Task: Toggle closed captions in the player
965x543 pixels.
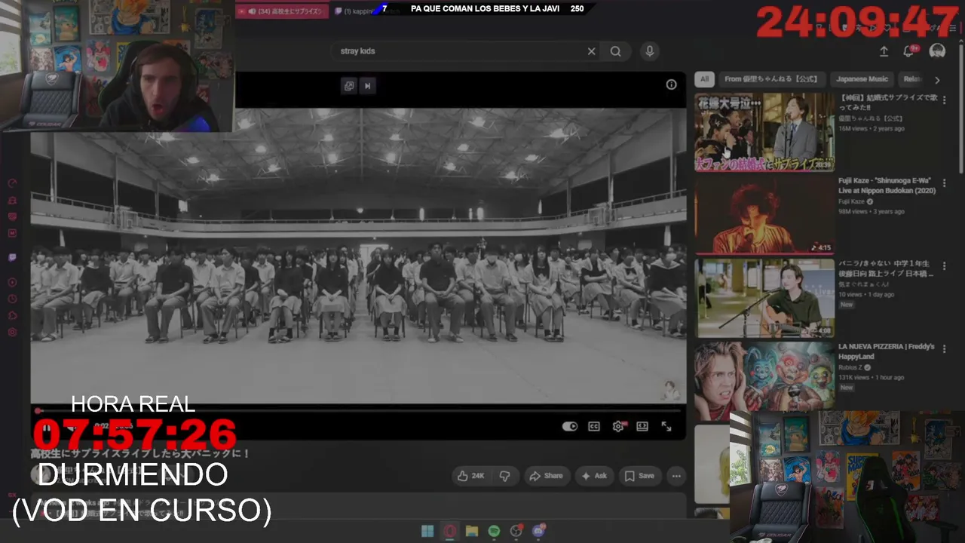Action: click(x=594, y=426)
